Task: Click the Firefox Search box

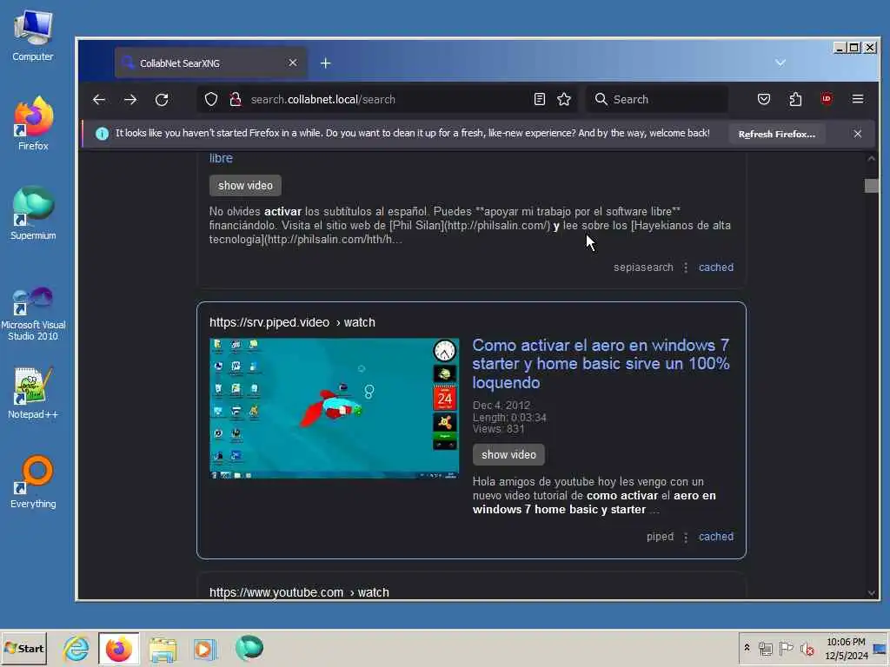Action: (x=657, y=99)
